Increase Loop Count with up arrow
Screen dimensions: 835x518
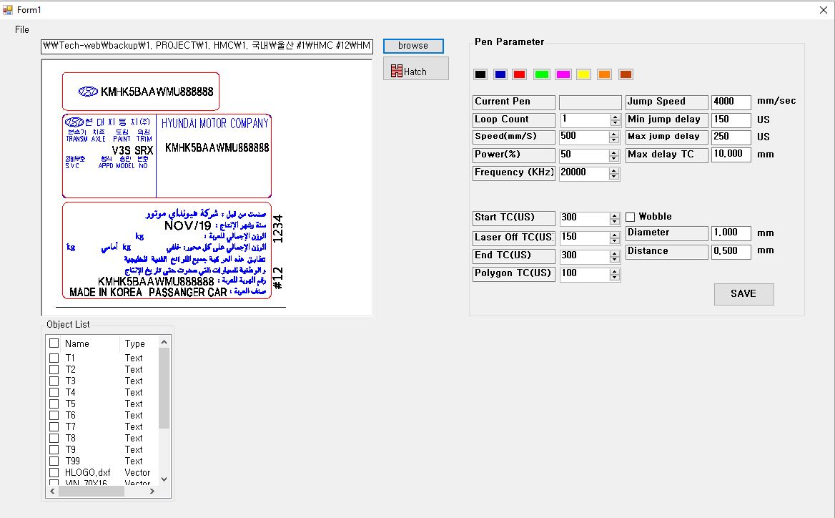click(615, 117)
